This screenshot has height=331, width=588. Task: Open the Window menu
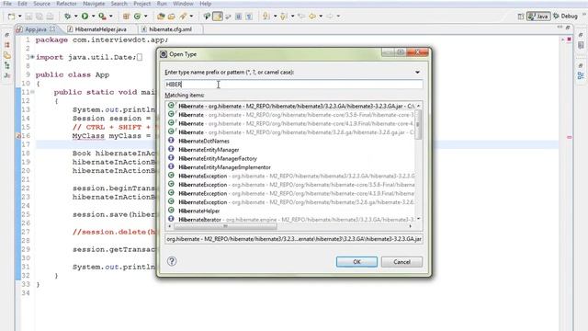[183, 4]
